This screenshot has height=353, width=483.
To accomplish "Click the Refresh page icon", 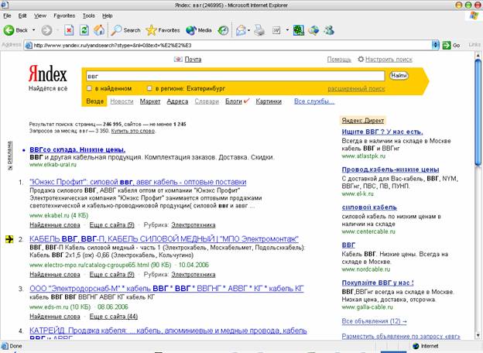I will pos(84,30).
